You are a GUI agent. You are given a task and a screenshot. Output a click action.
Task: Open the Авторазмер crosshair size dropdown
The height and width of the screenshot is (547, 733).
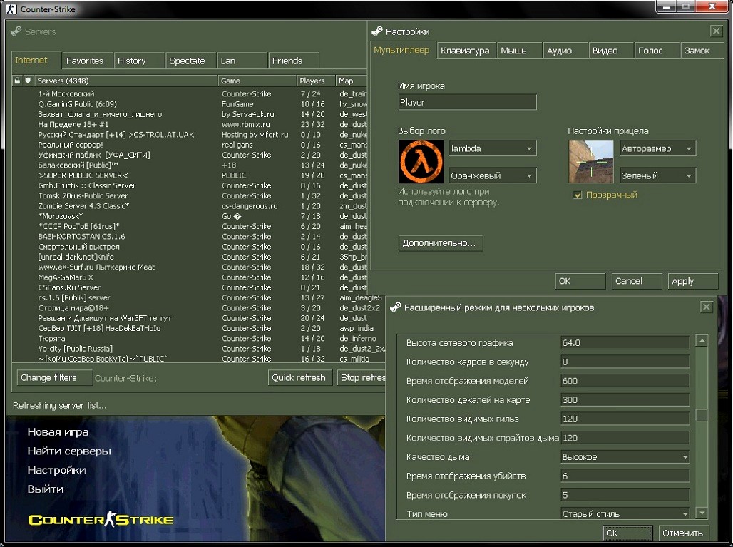pyautogui.click(x=657, y=148)
